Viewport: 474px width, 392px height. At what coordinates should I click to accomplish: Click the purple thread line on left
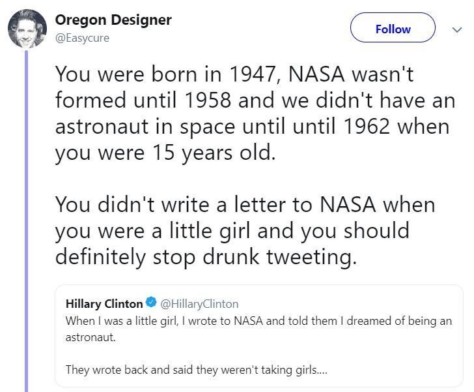(x=27, y=222)
